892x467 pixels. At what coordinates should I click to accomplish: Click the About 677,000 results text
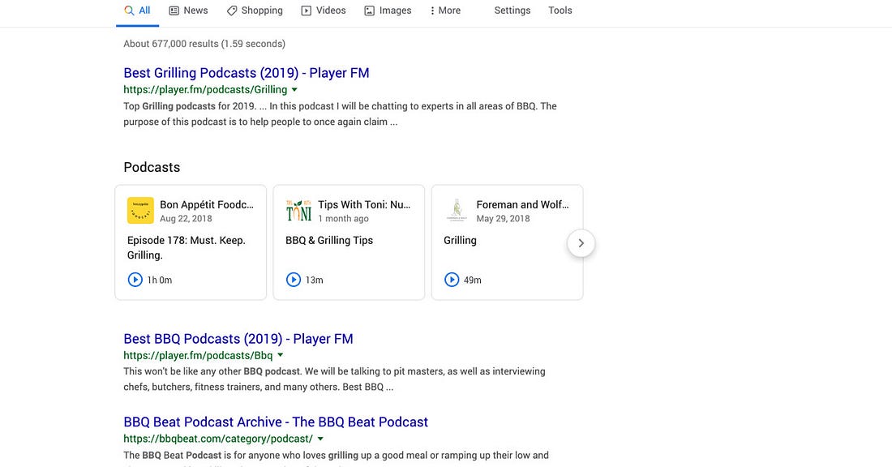(x=204, y=44)
